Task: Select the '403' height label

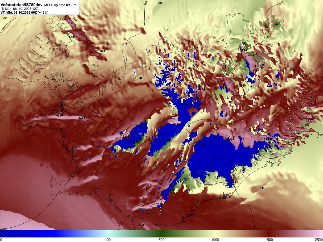Action: [x=244, y=43]
